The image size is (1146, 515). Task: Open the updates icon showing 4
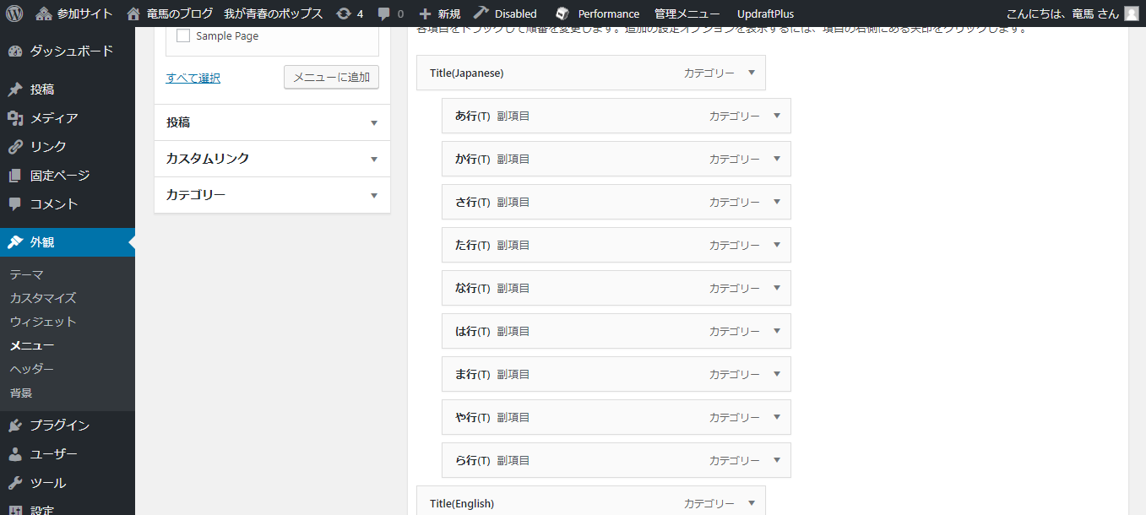point(343,14)
